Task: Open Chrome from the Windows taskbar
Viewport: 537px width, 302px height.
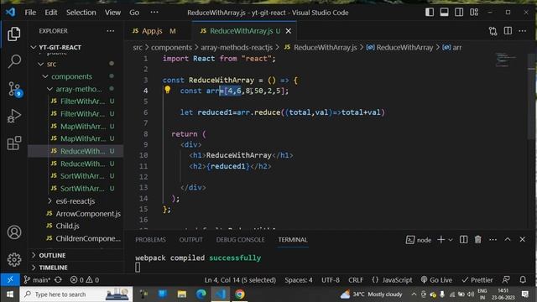Action: point(240,294)
